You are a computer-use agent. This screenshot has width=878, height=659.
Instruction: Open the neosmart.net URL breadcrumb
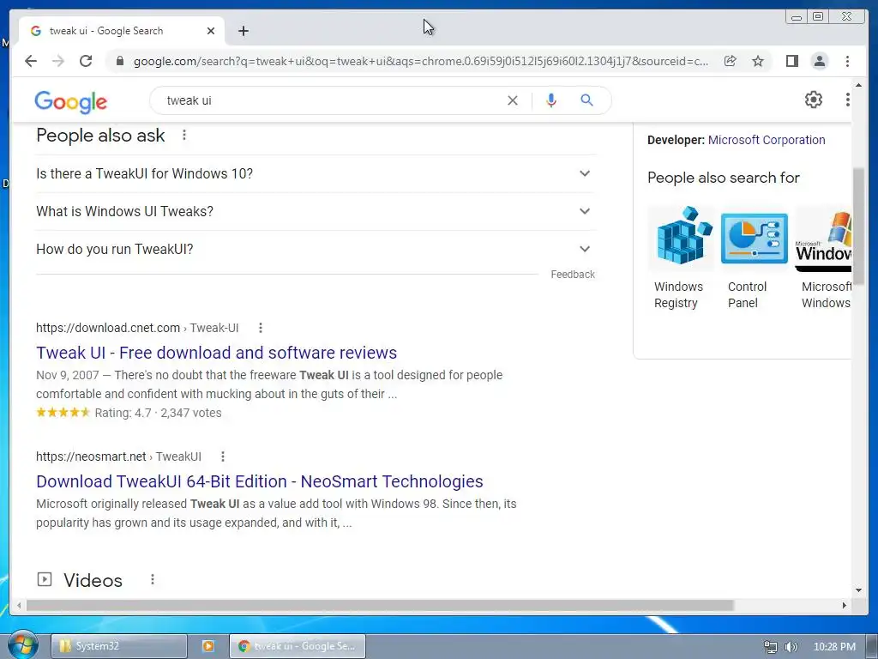118,456
